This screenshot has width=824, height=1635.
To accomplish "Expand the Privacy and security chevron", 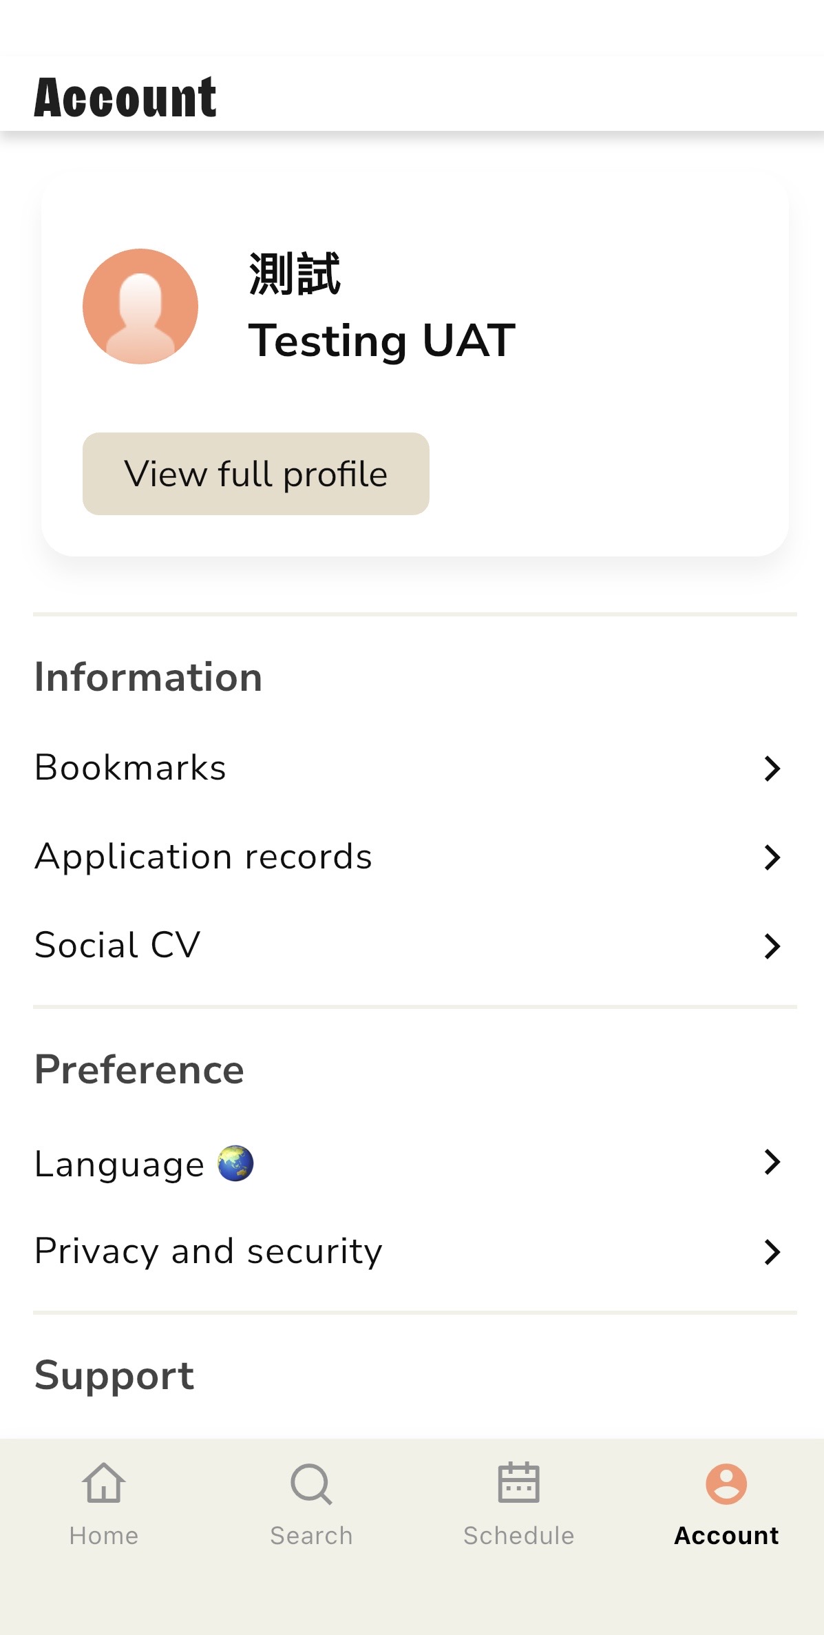I will 772,1251.
